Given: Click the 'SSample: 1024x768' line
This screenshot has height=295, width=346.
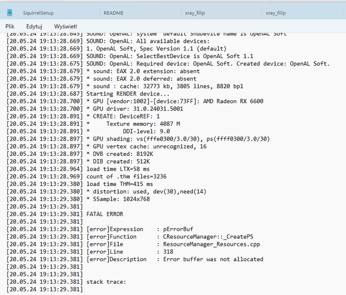Looking at the screenshot, I should [121, 199].
